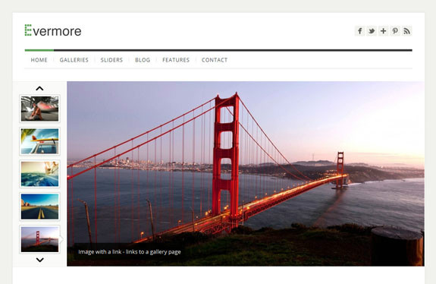Open the Facebook social icon

pos(359,31)
